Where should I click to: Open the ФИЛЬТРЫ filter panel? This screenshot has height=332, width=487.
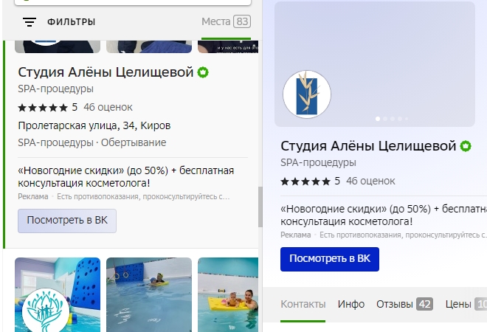coord(71,22)
